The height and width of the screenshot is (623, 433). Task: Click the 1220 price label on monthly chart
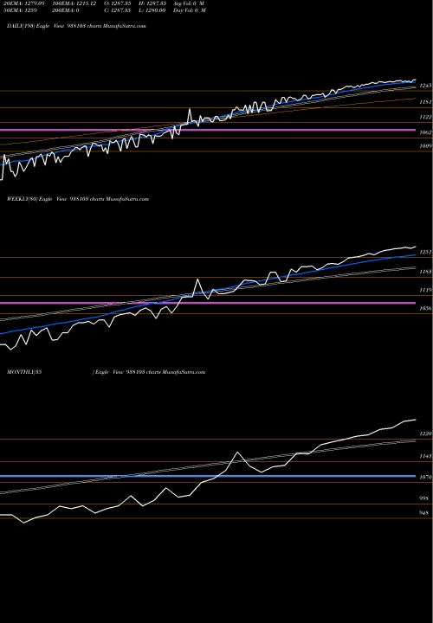point(425,434)
